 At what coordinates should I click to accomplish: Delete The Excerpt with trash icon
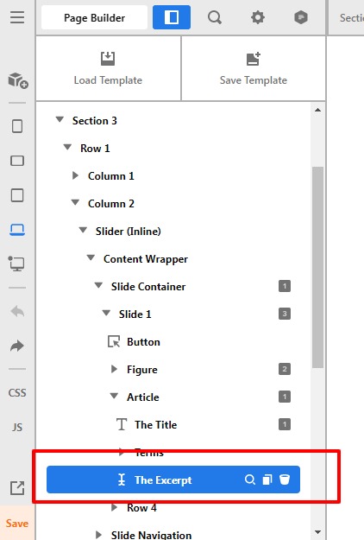tap(285, 480)
